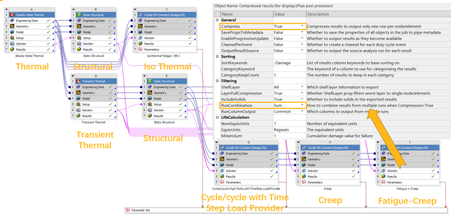Click the Parameters icon in system I
Viewport: 451px width, 216px height.
click(383, 182)
